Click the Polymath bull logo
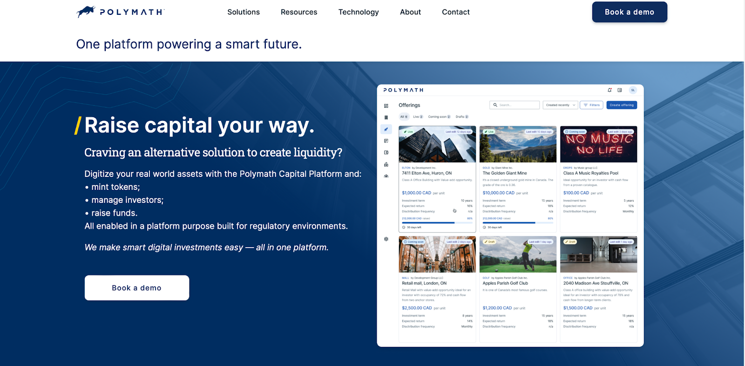 pyautogui.click(x=86, y=12)
